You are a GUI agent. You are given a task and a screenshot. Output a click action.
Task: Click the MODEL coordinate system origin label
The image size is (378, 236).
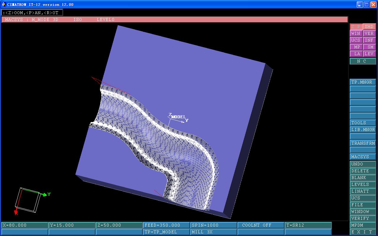click(178, 117)
